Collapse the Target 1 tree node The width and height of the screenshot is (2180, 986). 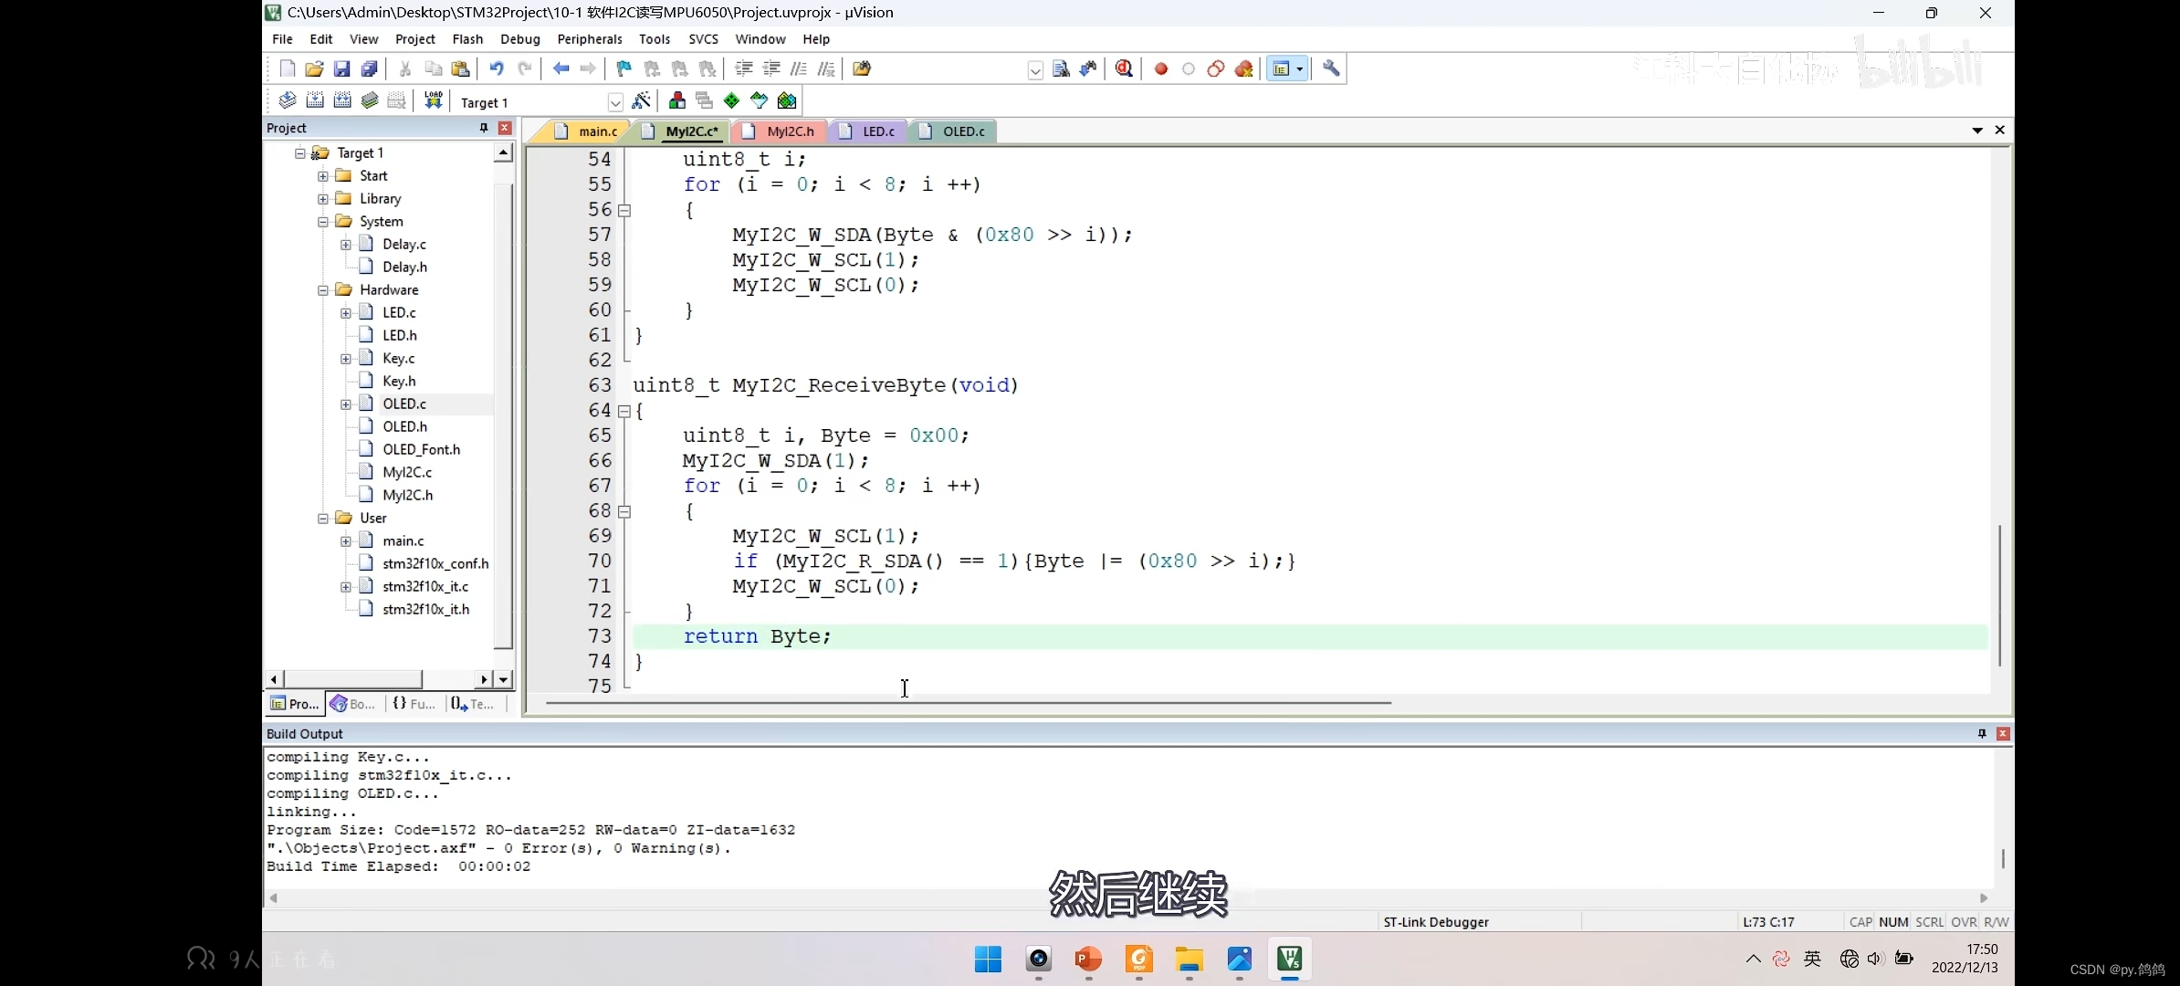coord(299,153)
